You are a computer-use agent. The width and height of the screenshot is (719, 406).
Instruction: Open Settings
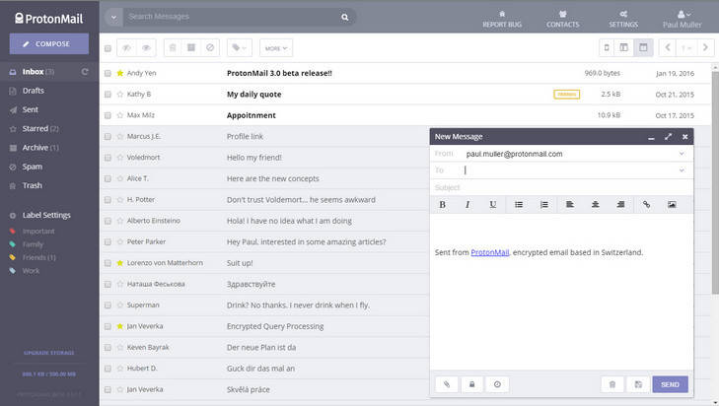point(623,20)
